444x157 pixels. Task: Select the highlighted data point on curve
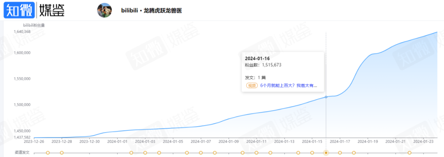coord(326,97)
